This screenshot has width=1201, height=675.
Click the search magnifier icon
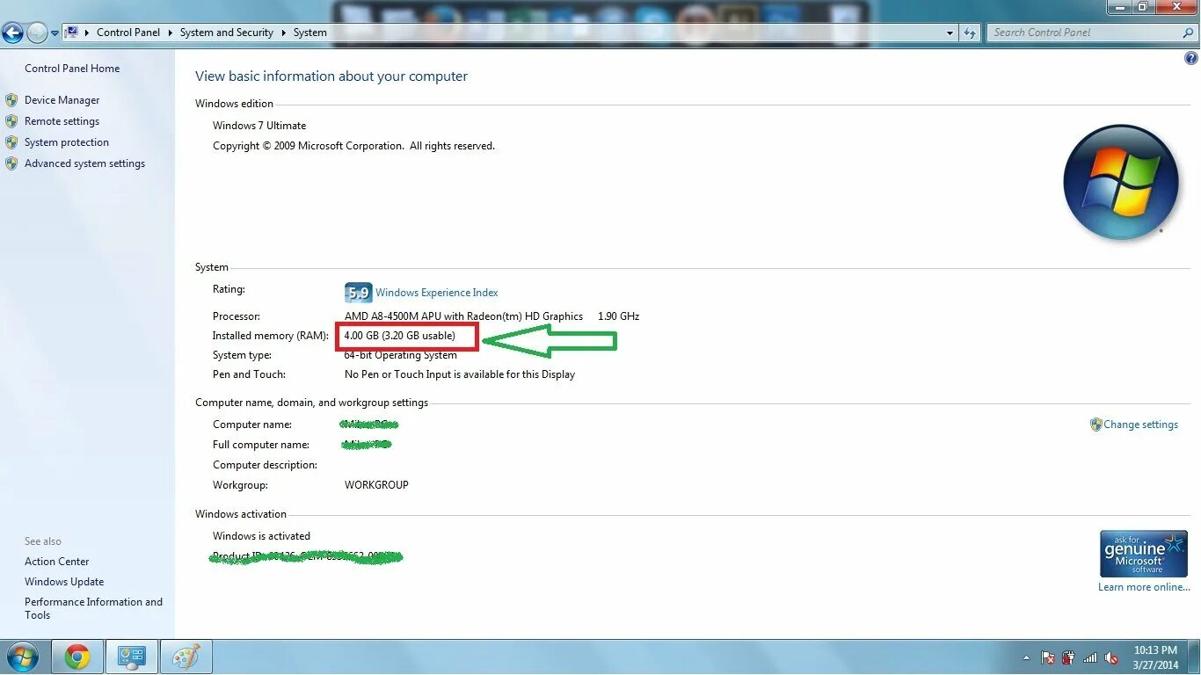click(x=1189, y=33)
